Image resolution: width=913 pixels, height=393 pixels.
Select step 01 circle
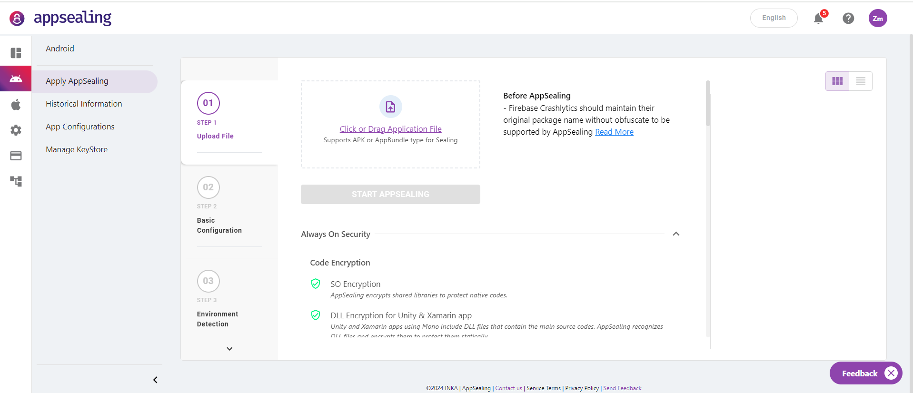(208, 103)
